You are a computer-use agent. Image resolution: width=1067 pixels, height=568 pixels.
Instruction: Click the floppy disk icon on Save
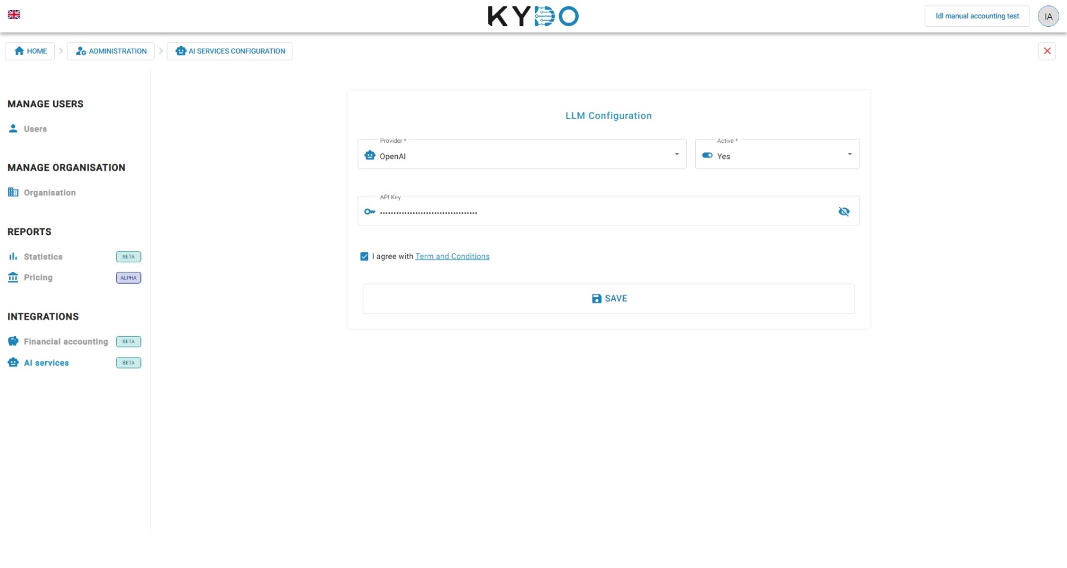pyautogui.click(x=597, y=299)
